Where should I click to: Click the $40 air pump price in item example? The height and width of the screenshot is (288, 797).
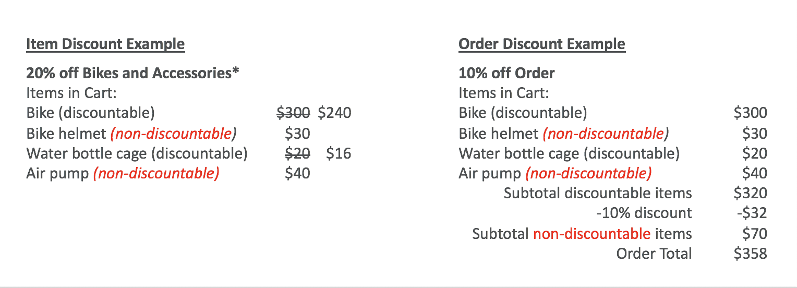297,173
